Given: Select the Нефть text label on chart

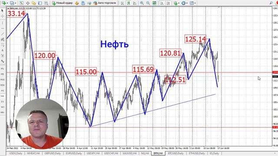Looking at the screenshot, I should click(x=114, y=44).
